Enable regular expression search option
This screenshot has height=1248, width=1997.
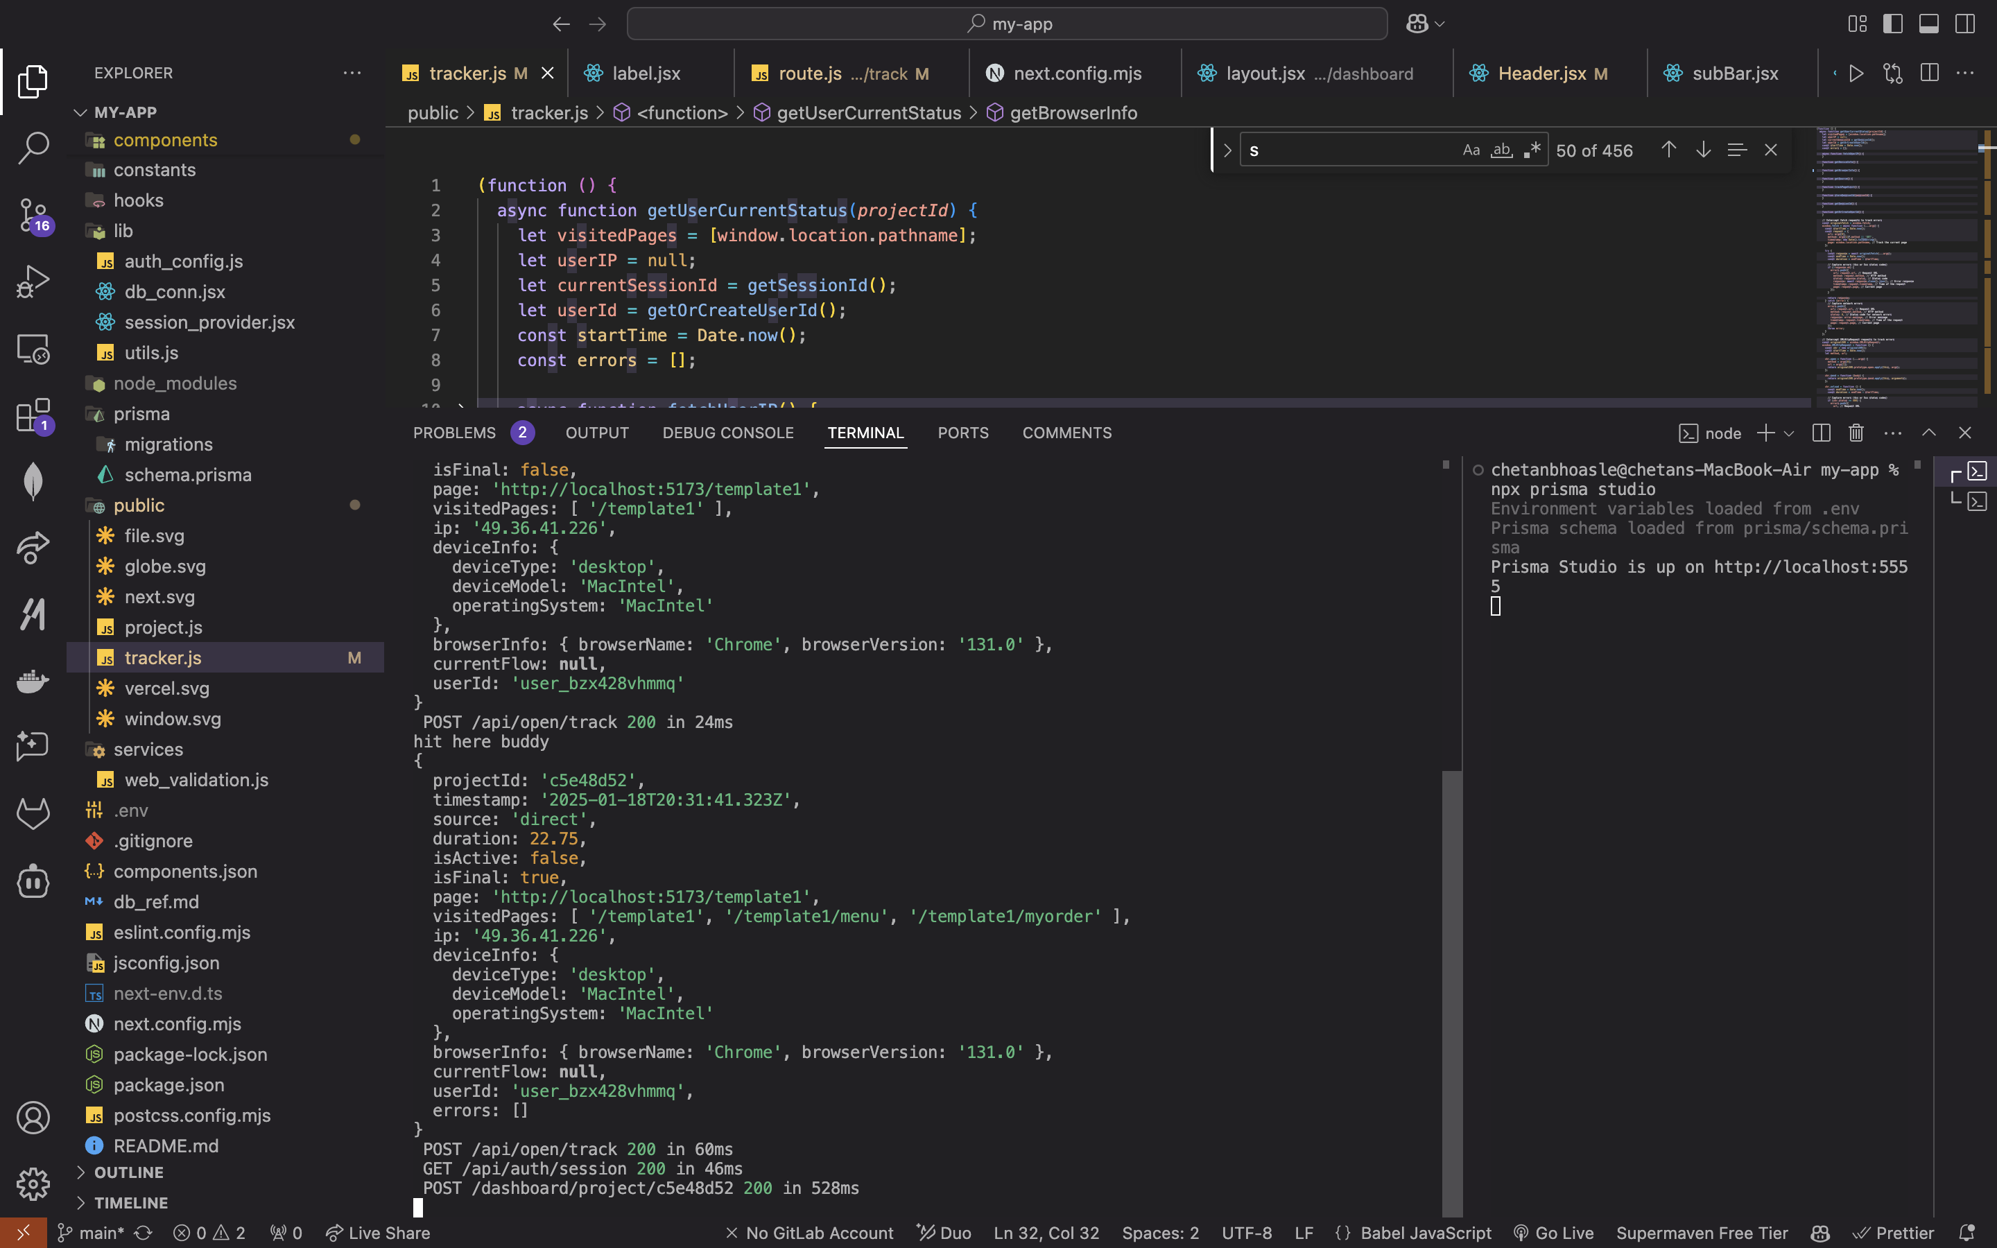tap(1532, 150)
